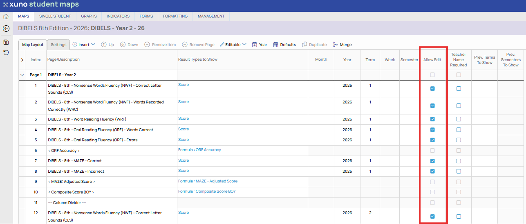The width and height of the screenshot is (526, 224).
Task: Toggle Allow Edit for index 2 row
Action: click(x=432, y=105)
